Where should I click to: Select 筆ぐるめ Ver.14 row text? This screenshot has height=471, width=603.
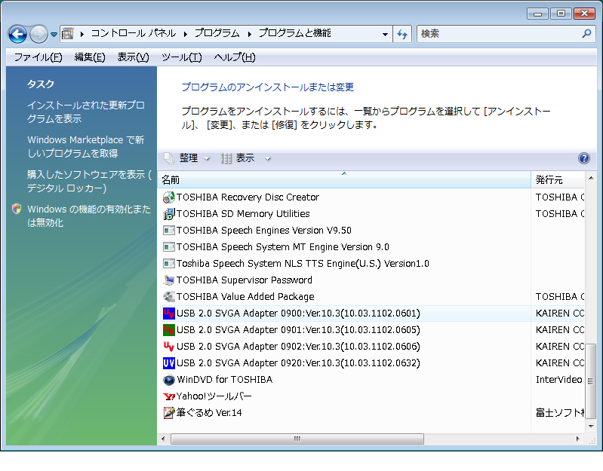pos(209,413)
